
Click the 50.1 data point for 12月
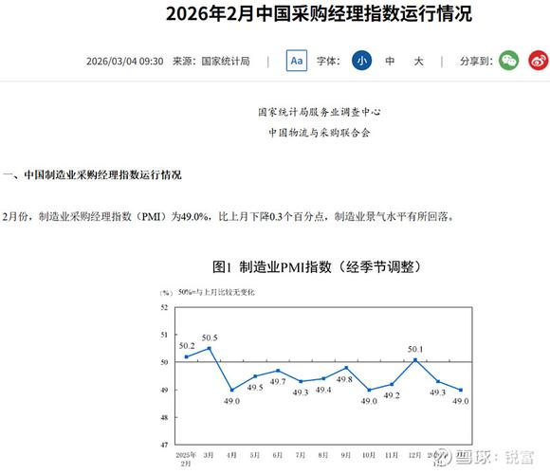coord(415,359)
